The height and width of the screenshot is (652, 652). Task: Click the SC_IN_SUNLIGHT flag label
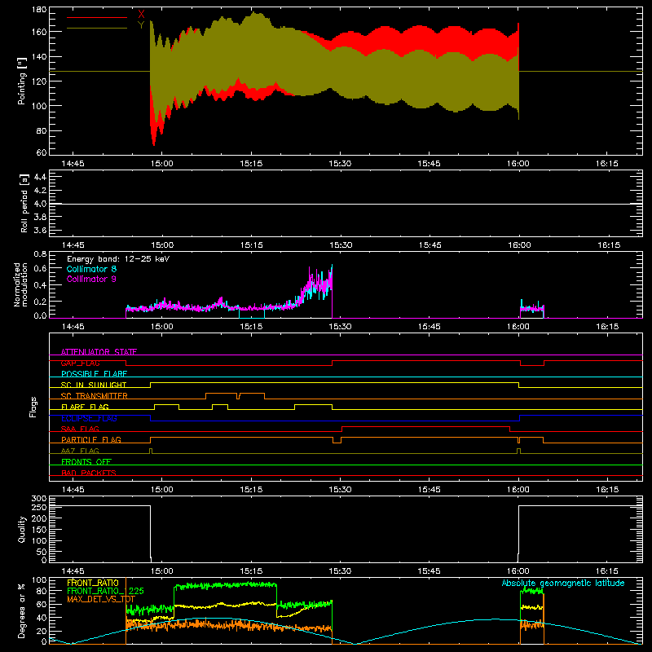pyautogui.click(x=94, y=385)
